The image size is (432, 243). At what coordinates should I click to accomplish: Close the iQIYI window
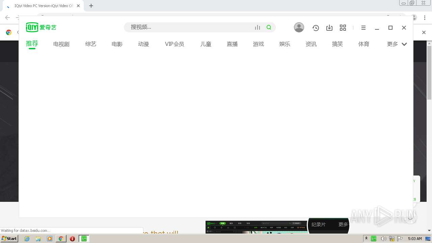click(404, 28)
